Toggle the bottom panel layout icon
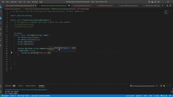The image size is (173, 97). point(152,2)
